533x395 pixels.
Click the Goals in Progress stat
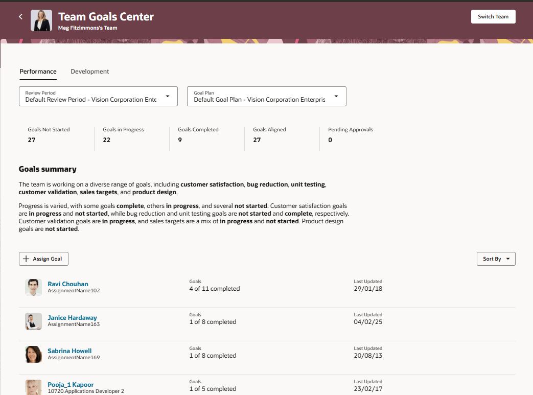(x=124, y=134)
